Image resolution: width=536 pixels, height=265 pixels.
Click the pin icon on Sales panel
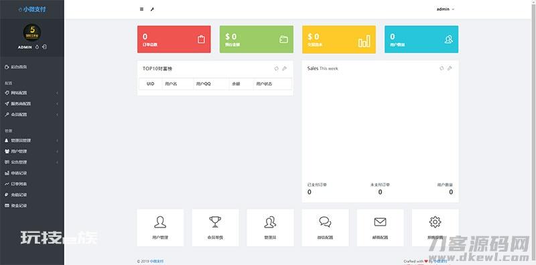(450, 68)
